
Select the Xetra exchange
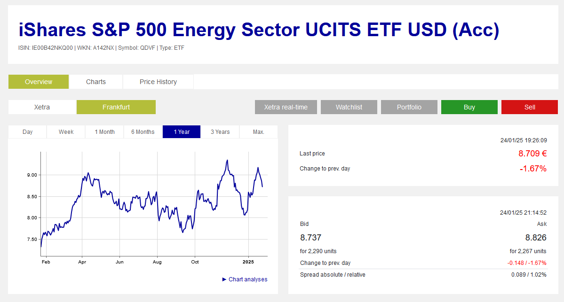(x=42, y=107)
